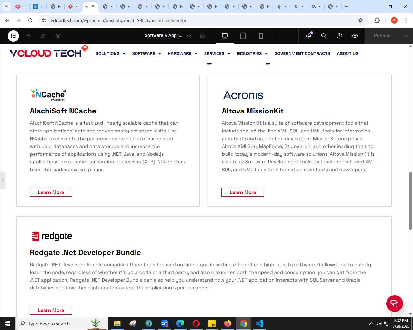The height and width of the screenshot is (330, 413).
Task: Show hidden system tray icons
Action: pyautogui.click(x=371, y=324)
